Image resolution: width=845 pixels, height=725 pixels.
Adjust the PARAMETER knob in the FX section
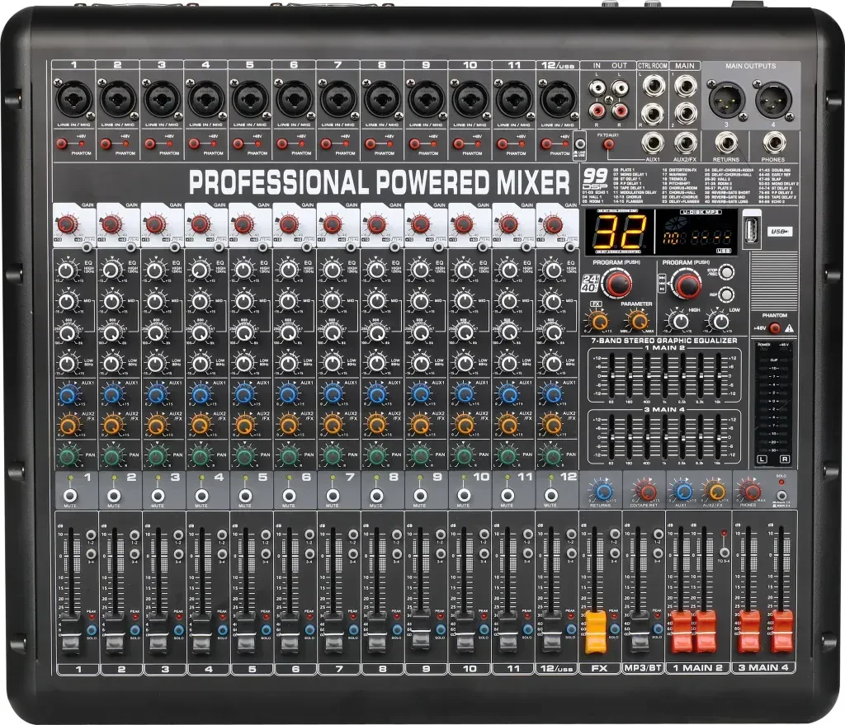[637, 320]
